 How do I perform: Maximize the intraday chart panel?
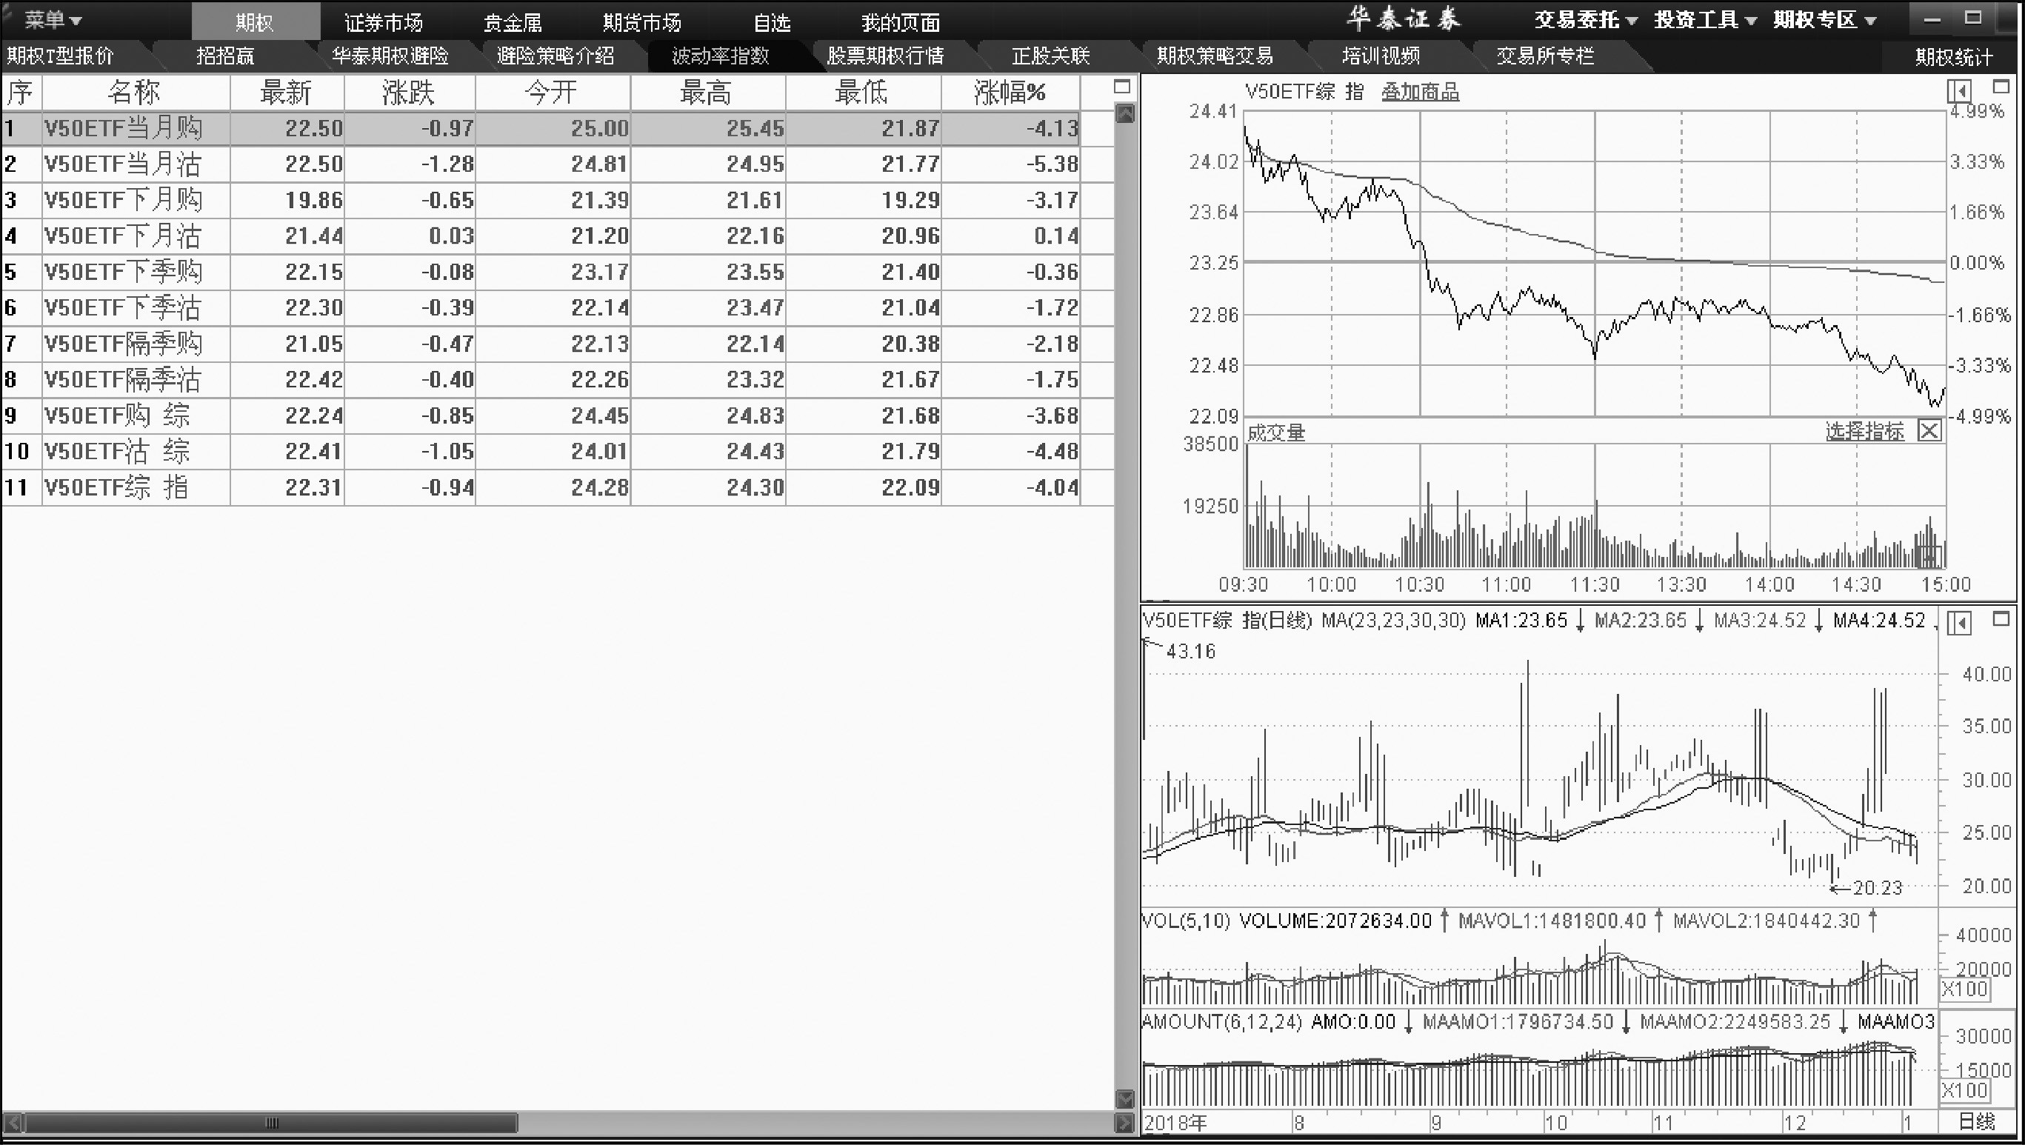[2001, 87]
